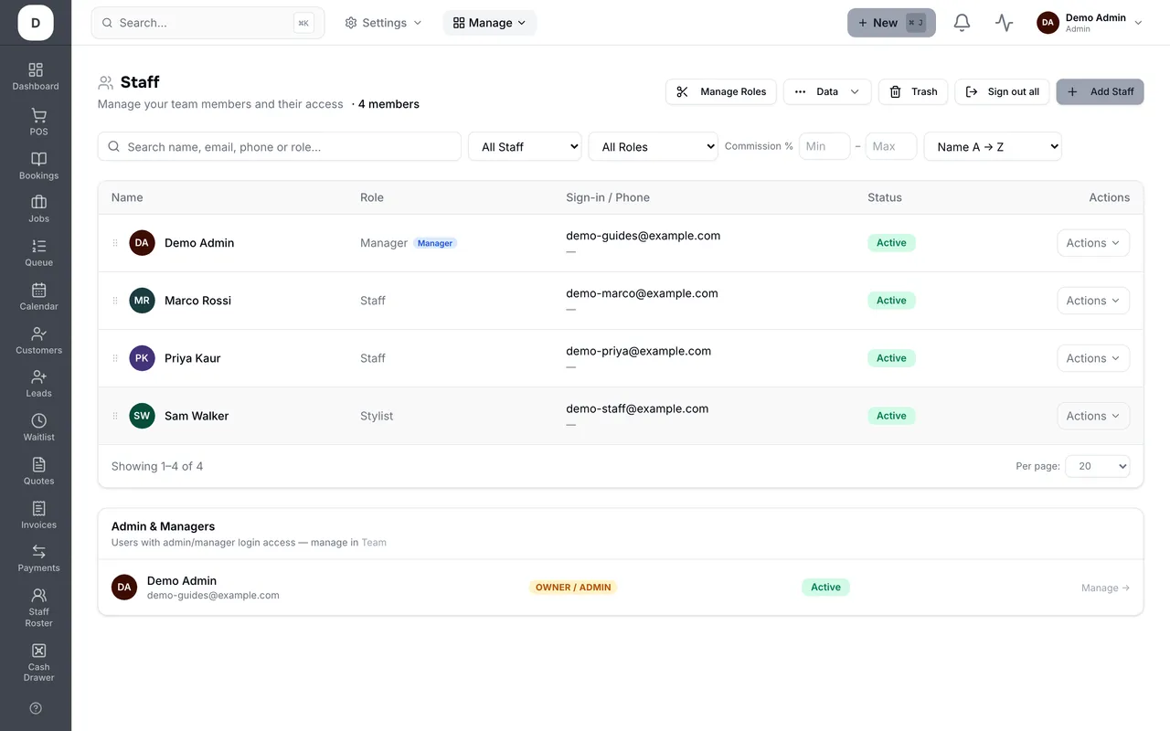This screenshot has height=731, width=1170.
Task: Open Quotes in the sidebar
Action: tap(38, 471)
